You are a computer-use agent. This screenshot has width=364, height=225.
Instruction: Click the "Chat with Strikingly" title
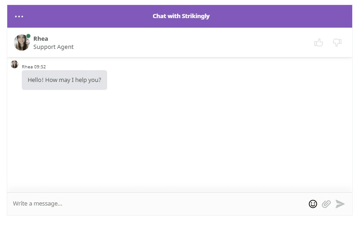coord(181,16)
